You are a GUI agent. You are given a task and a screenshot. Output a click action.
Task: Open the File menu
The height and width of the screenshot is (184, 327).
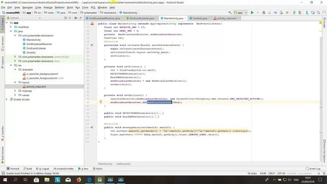click(3, 8)
